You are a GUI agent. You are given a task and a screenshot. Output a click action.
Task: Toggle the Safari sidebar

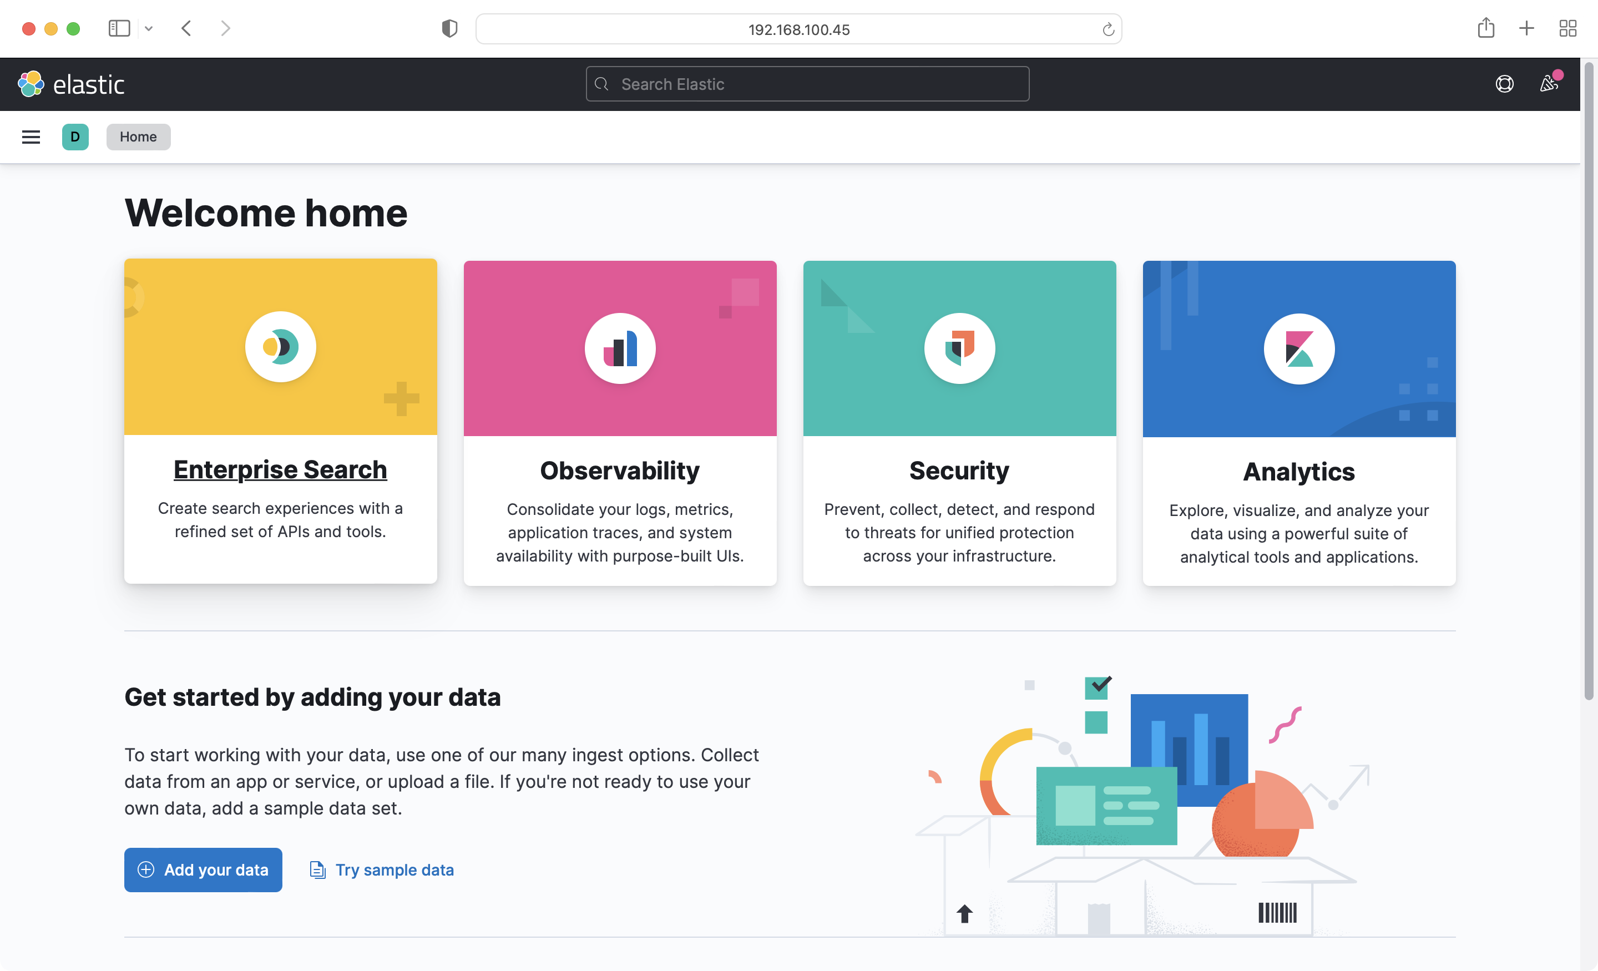point(119,28)
